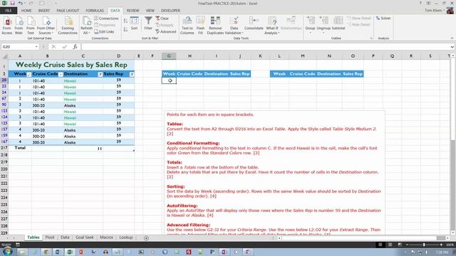This screenshot has height=256, width=456.
Task: Switch to the INSERT tab
Action: pyautogui.click(x=44, y=11)
